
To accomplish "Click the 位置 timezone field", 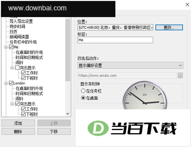I will tap(115, 27).
